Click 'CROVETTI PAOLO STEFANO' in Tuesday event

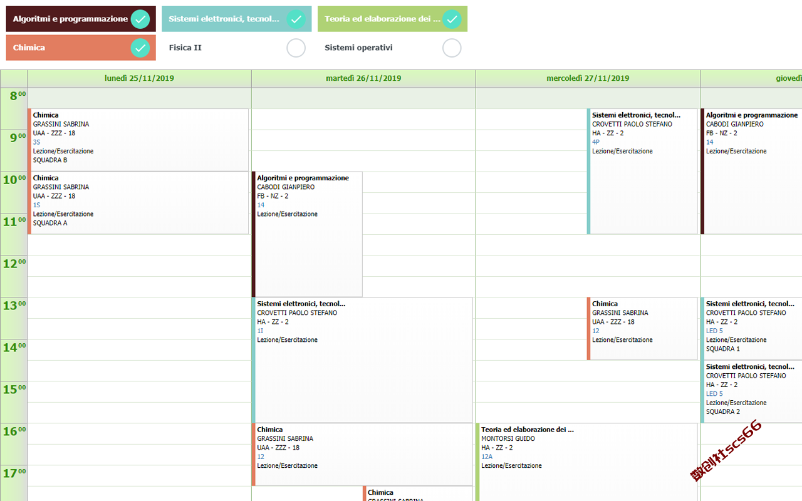pos(297,312)
